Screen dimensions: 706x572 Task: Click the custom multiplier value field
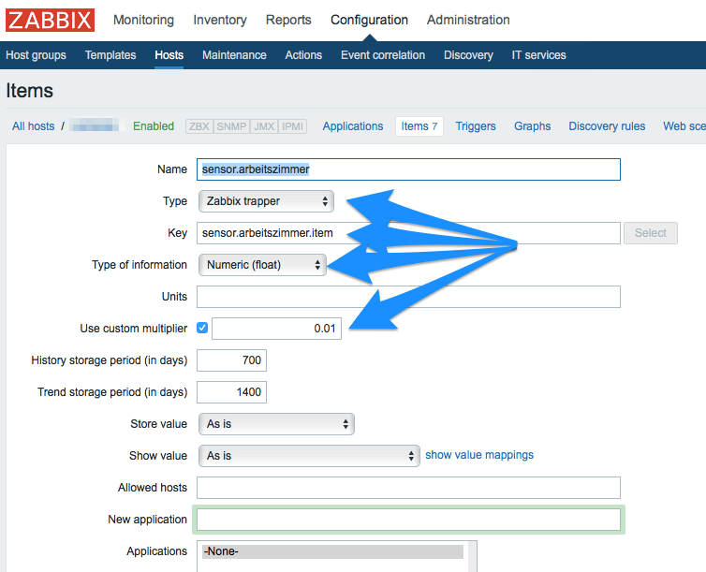276,329
